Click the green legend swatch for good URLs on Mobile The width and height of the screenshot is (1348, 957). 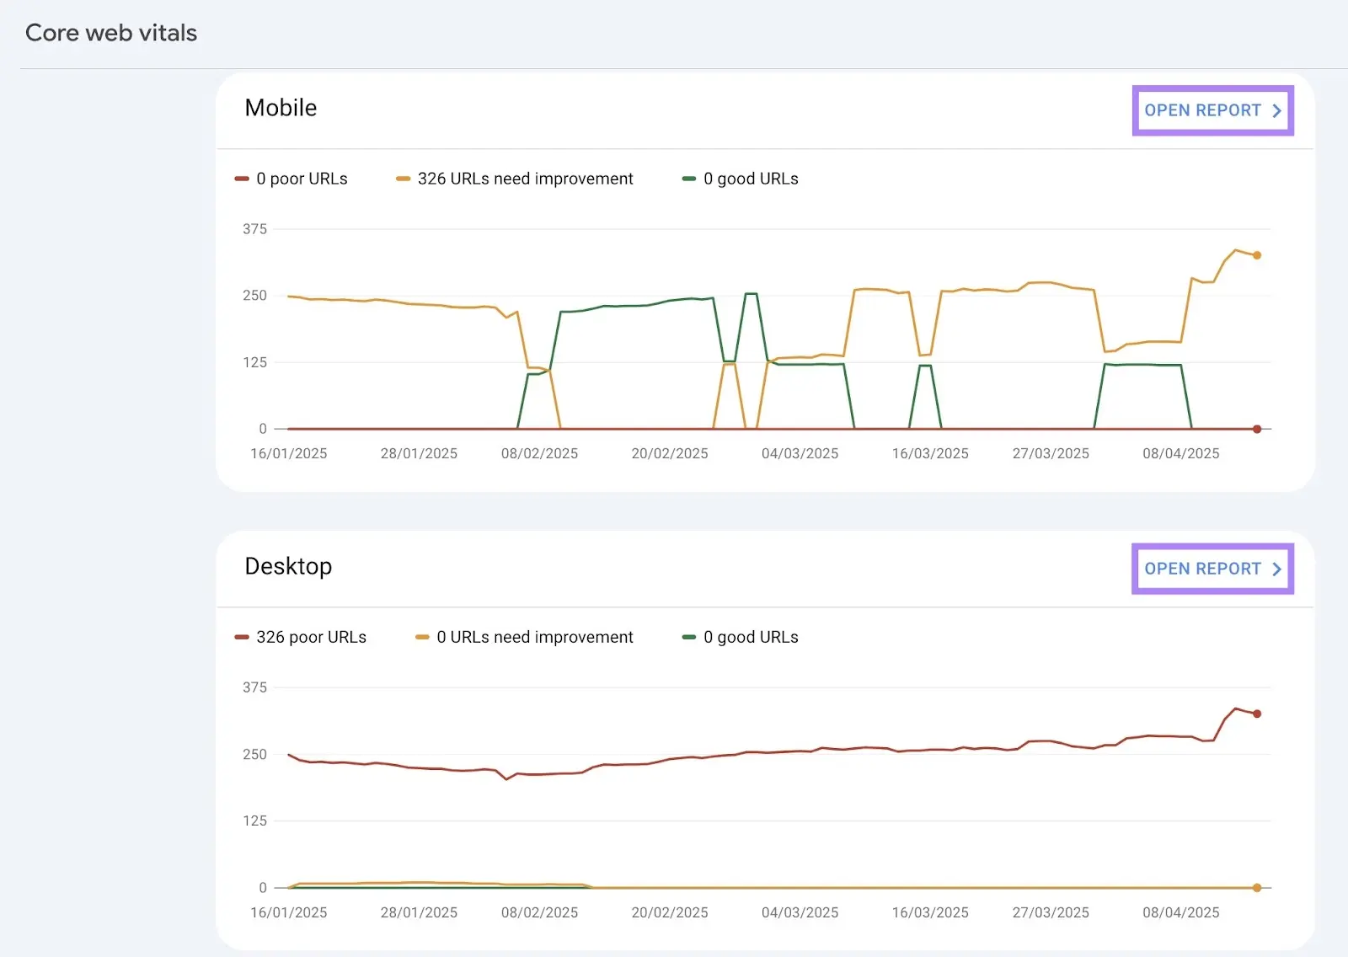[688, 179]
